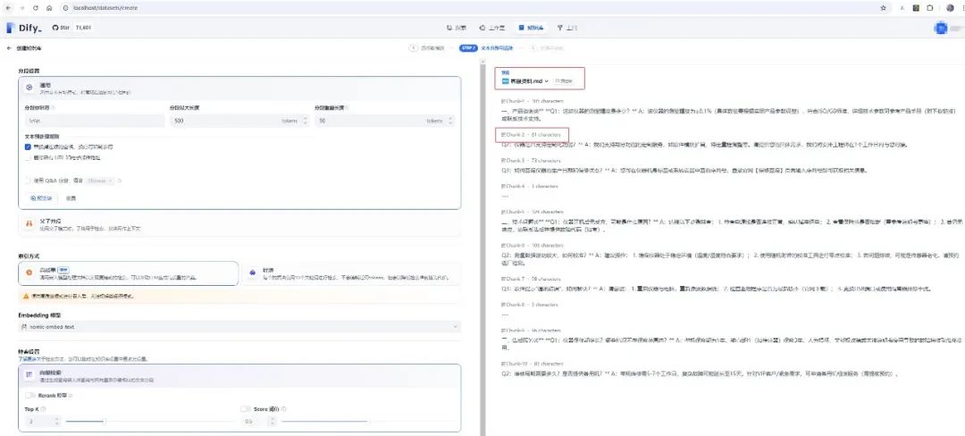965x436 pixels.
Task: Select STEP 2 文本分段与清洗 step
Action: point(486,48)
